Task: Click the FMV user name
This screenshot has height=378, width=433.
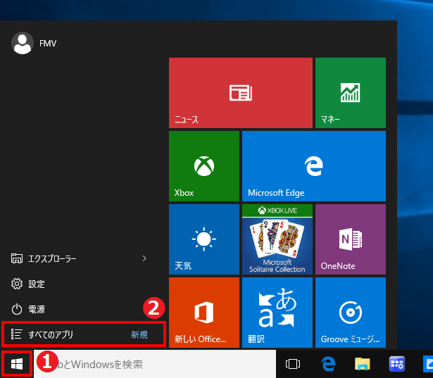Action: [x=48, y=44]
